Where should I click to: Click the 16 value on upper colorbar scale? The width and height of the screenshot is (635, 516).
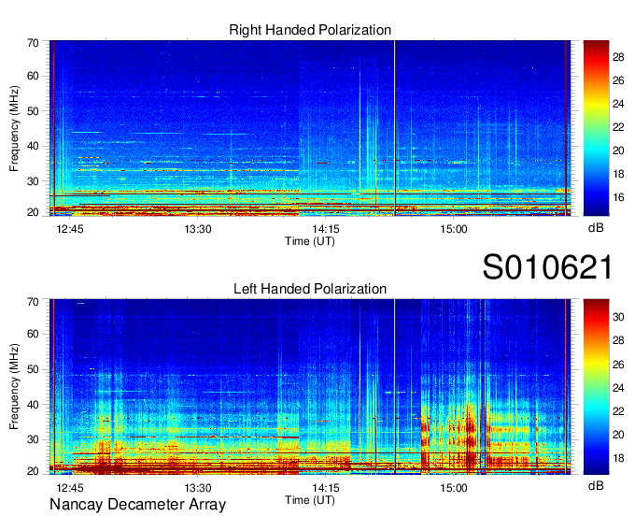tap(618, 197)
